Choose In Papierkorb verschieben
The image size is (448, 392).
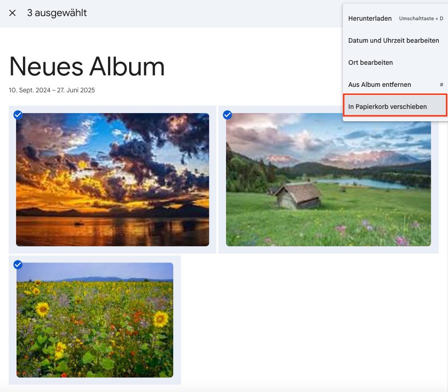pos(387,107)
